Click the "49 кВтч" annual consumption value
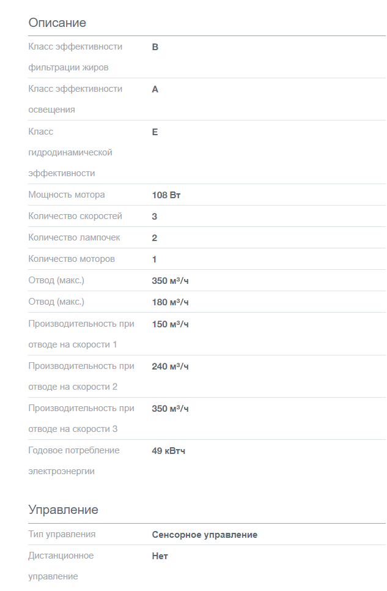387x591 pixels. [x=168, y=452]
